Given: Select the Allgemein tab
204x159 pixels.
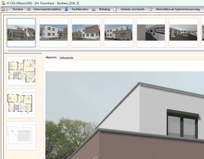Looking at the screenshot, I should (51, 58).
